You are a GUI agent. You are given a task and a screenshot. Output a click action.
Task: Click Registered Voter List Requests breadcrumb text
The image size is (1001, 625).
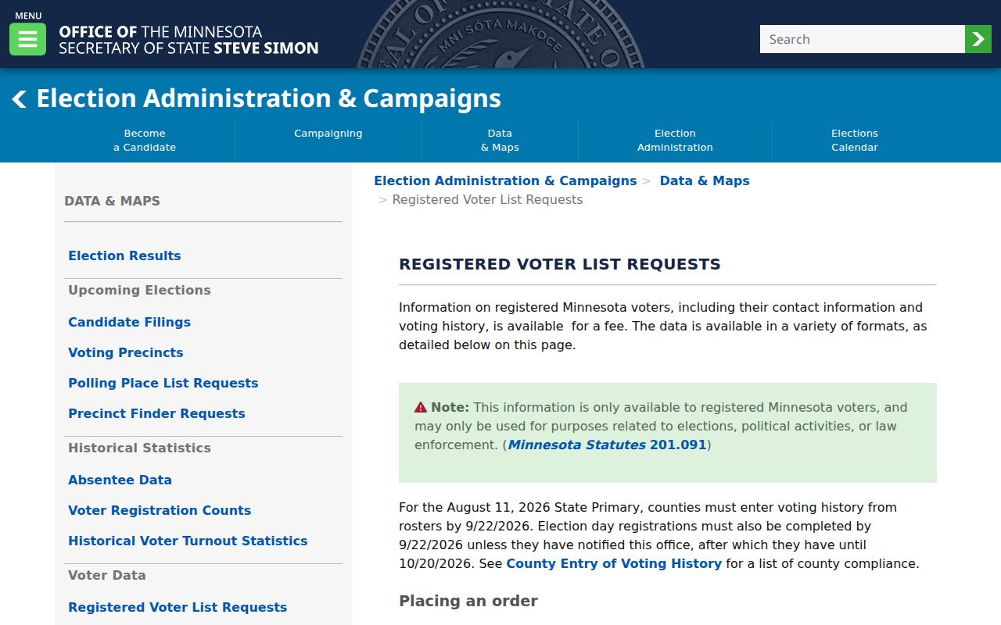(x=487, y=199)
